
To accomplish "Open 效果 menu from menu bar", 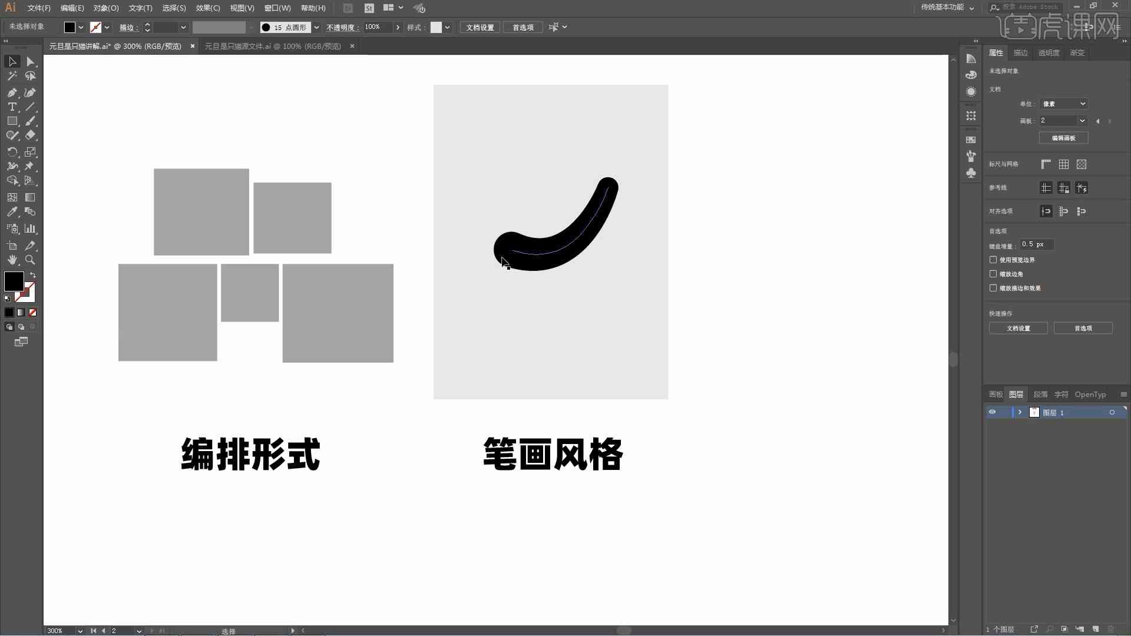I will (x=206, y=8).
